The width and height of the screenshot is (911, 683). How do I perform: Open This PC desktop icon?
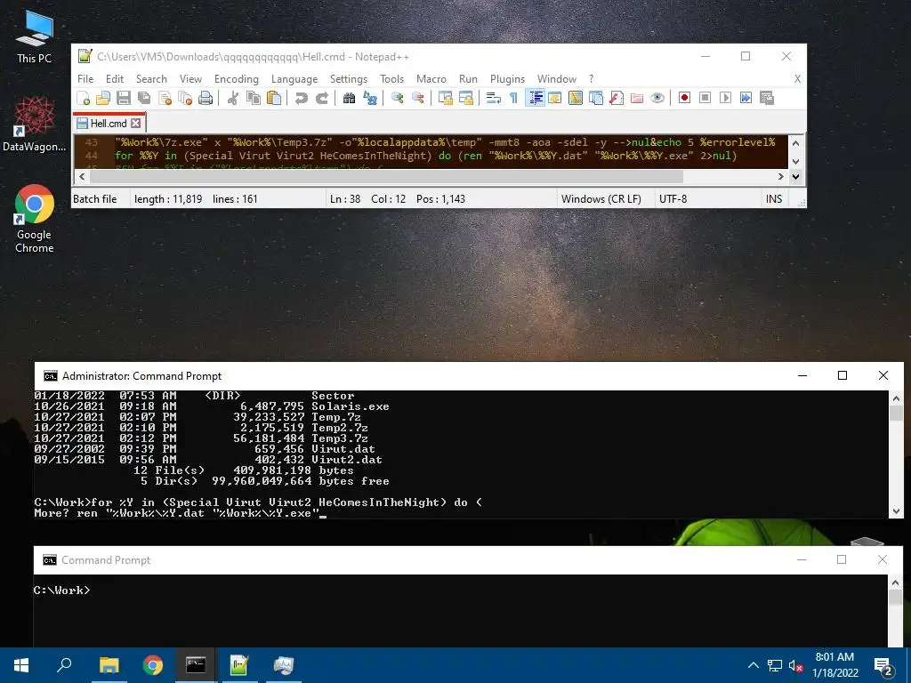(35, 36)
